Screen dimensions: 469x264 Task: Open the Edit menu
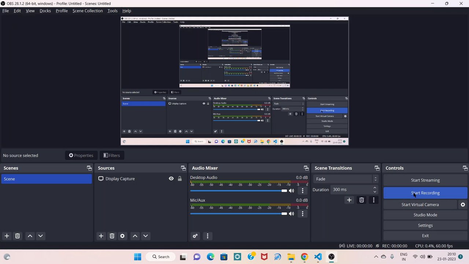(17, 11)
